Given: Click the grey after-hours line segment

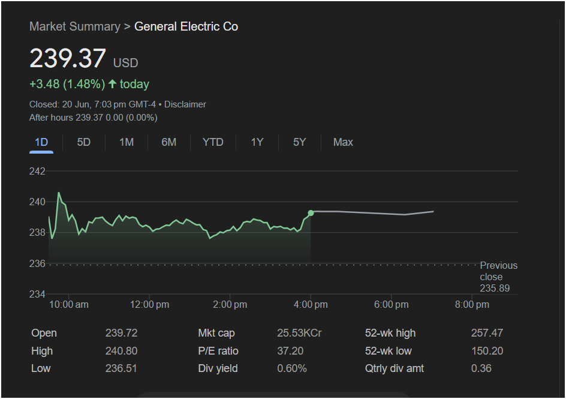Looking at the screenshot, I should click(372, 212).
